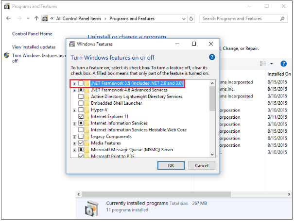The height and width of the screenshot is (222, 294).
Task: Check Internet Information Services Hostable Web Core
Action: click(81, 129)
